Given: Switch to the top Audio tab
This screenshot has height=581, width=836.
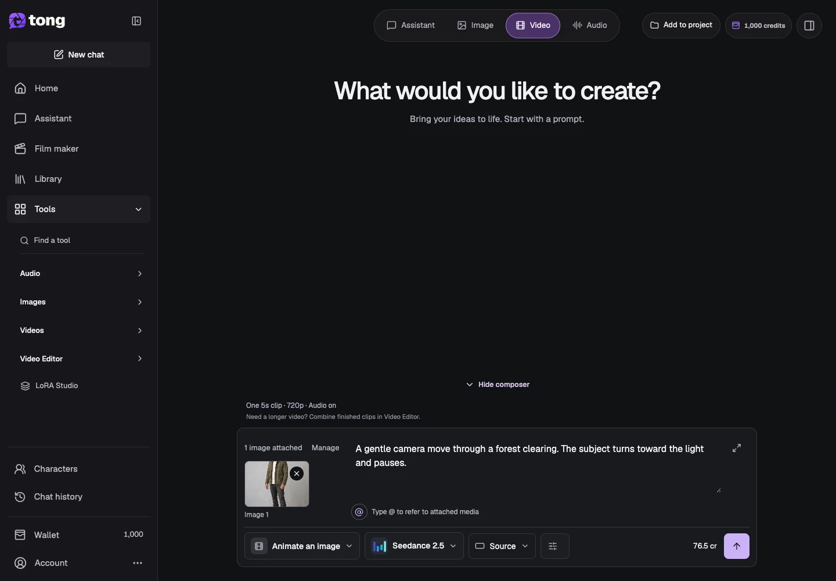Looking at the screenshot, I should pos(590,26).
